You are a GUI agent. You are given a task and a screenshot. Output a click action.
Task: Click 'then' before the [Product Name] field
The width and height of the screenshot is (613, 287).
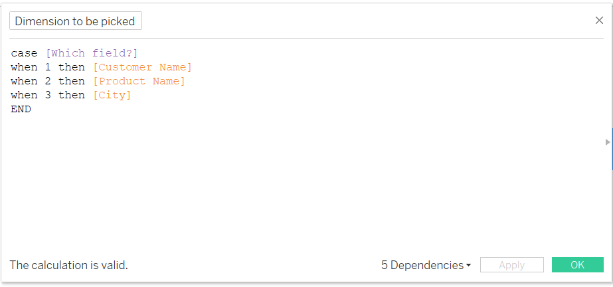[x=72, y=81]
